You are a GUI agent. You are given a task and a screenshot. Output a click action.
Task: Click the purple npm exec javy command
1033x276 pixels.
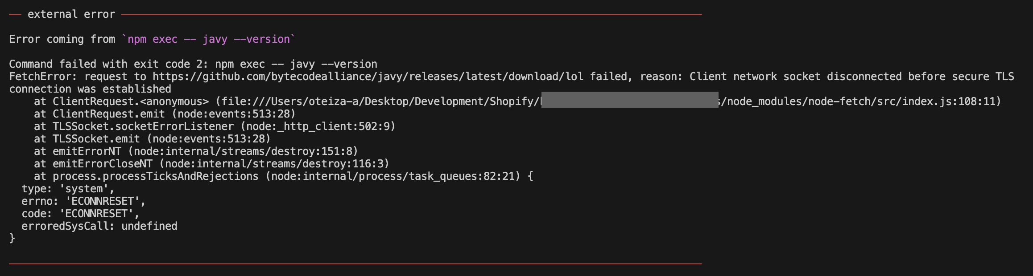pos(209,39)
